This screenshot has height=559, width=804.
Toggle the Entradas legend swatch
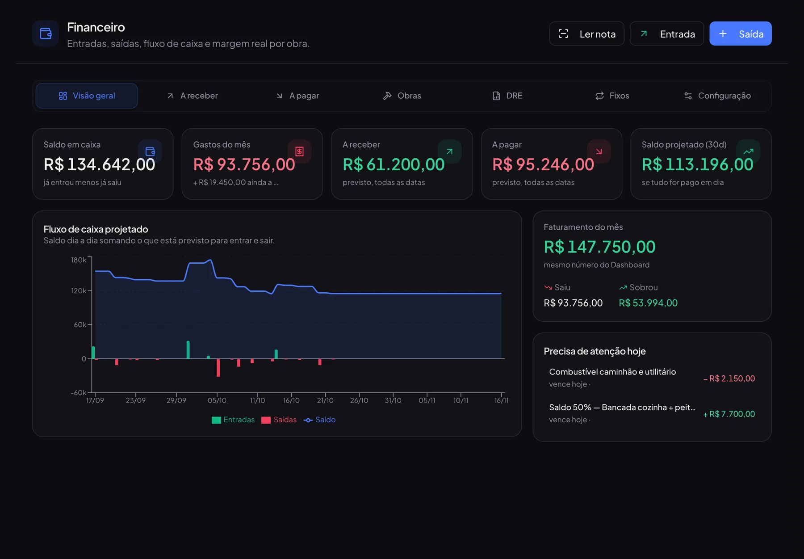[x=216, y=420]
